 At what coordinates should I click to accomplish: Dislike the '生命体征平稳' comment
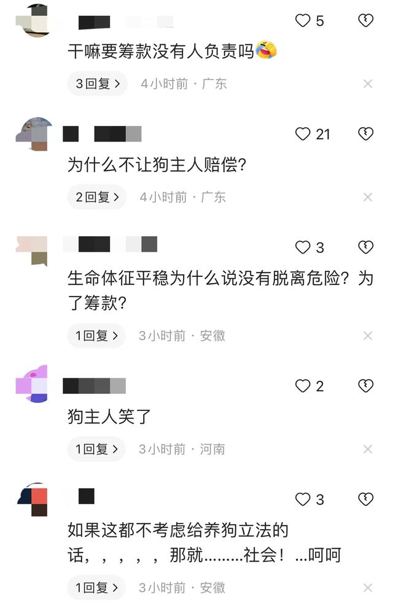(x=366, y=247)
